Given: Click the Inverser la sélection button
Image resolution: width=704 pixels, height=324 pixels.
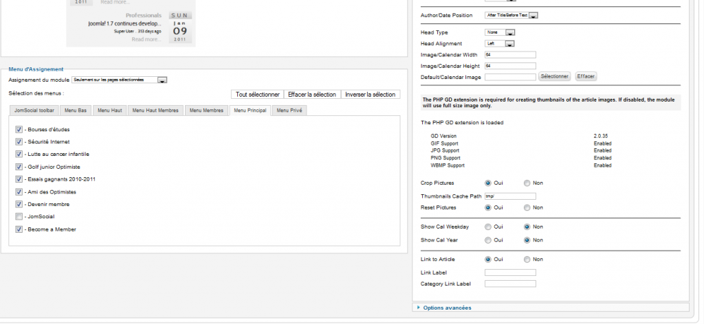Looking at the screenshot, I should [x=370, y=94].
